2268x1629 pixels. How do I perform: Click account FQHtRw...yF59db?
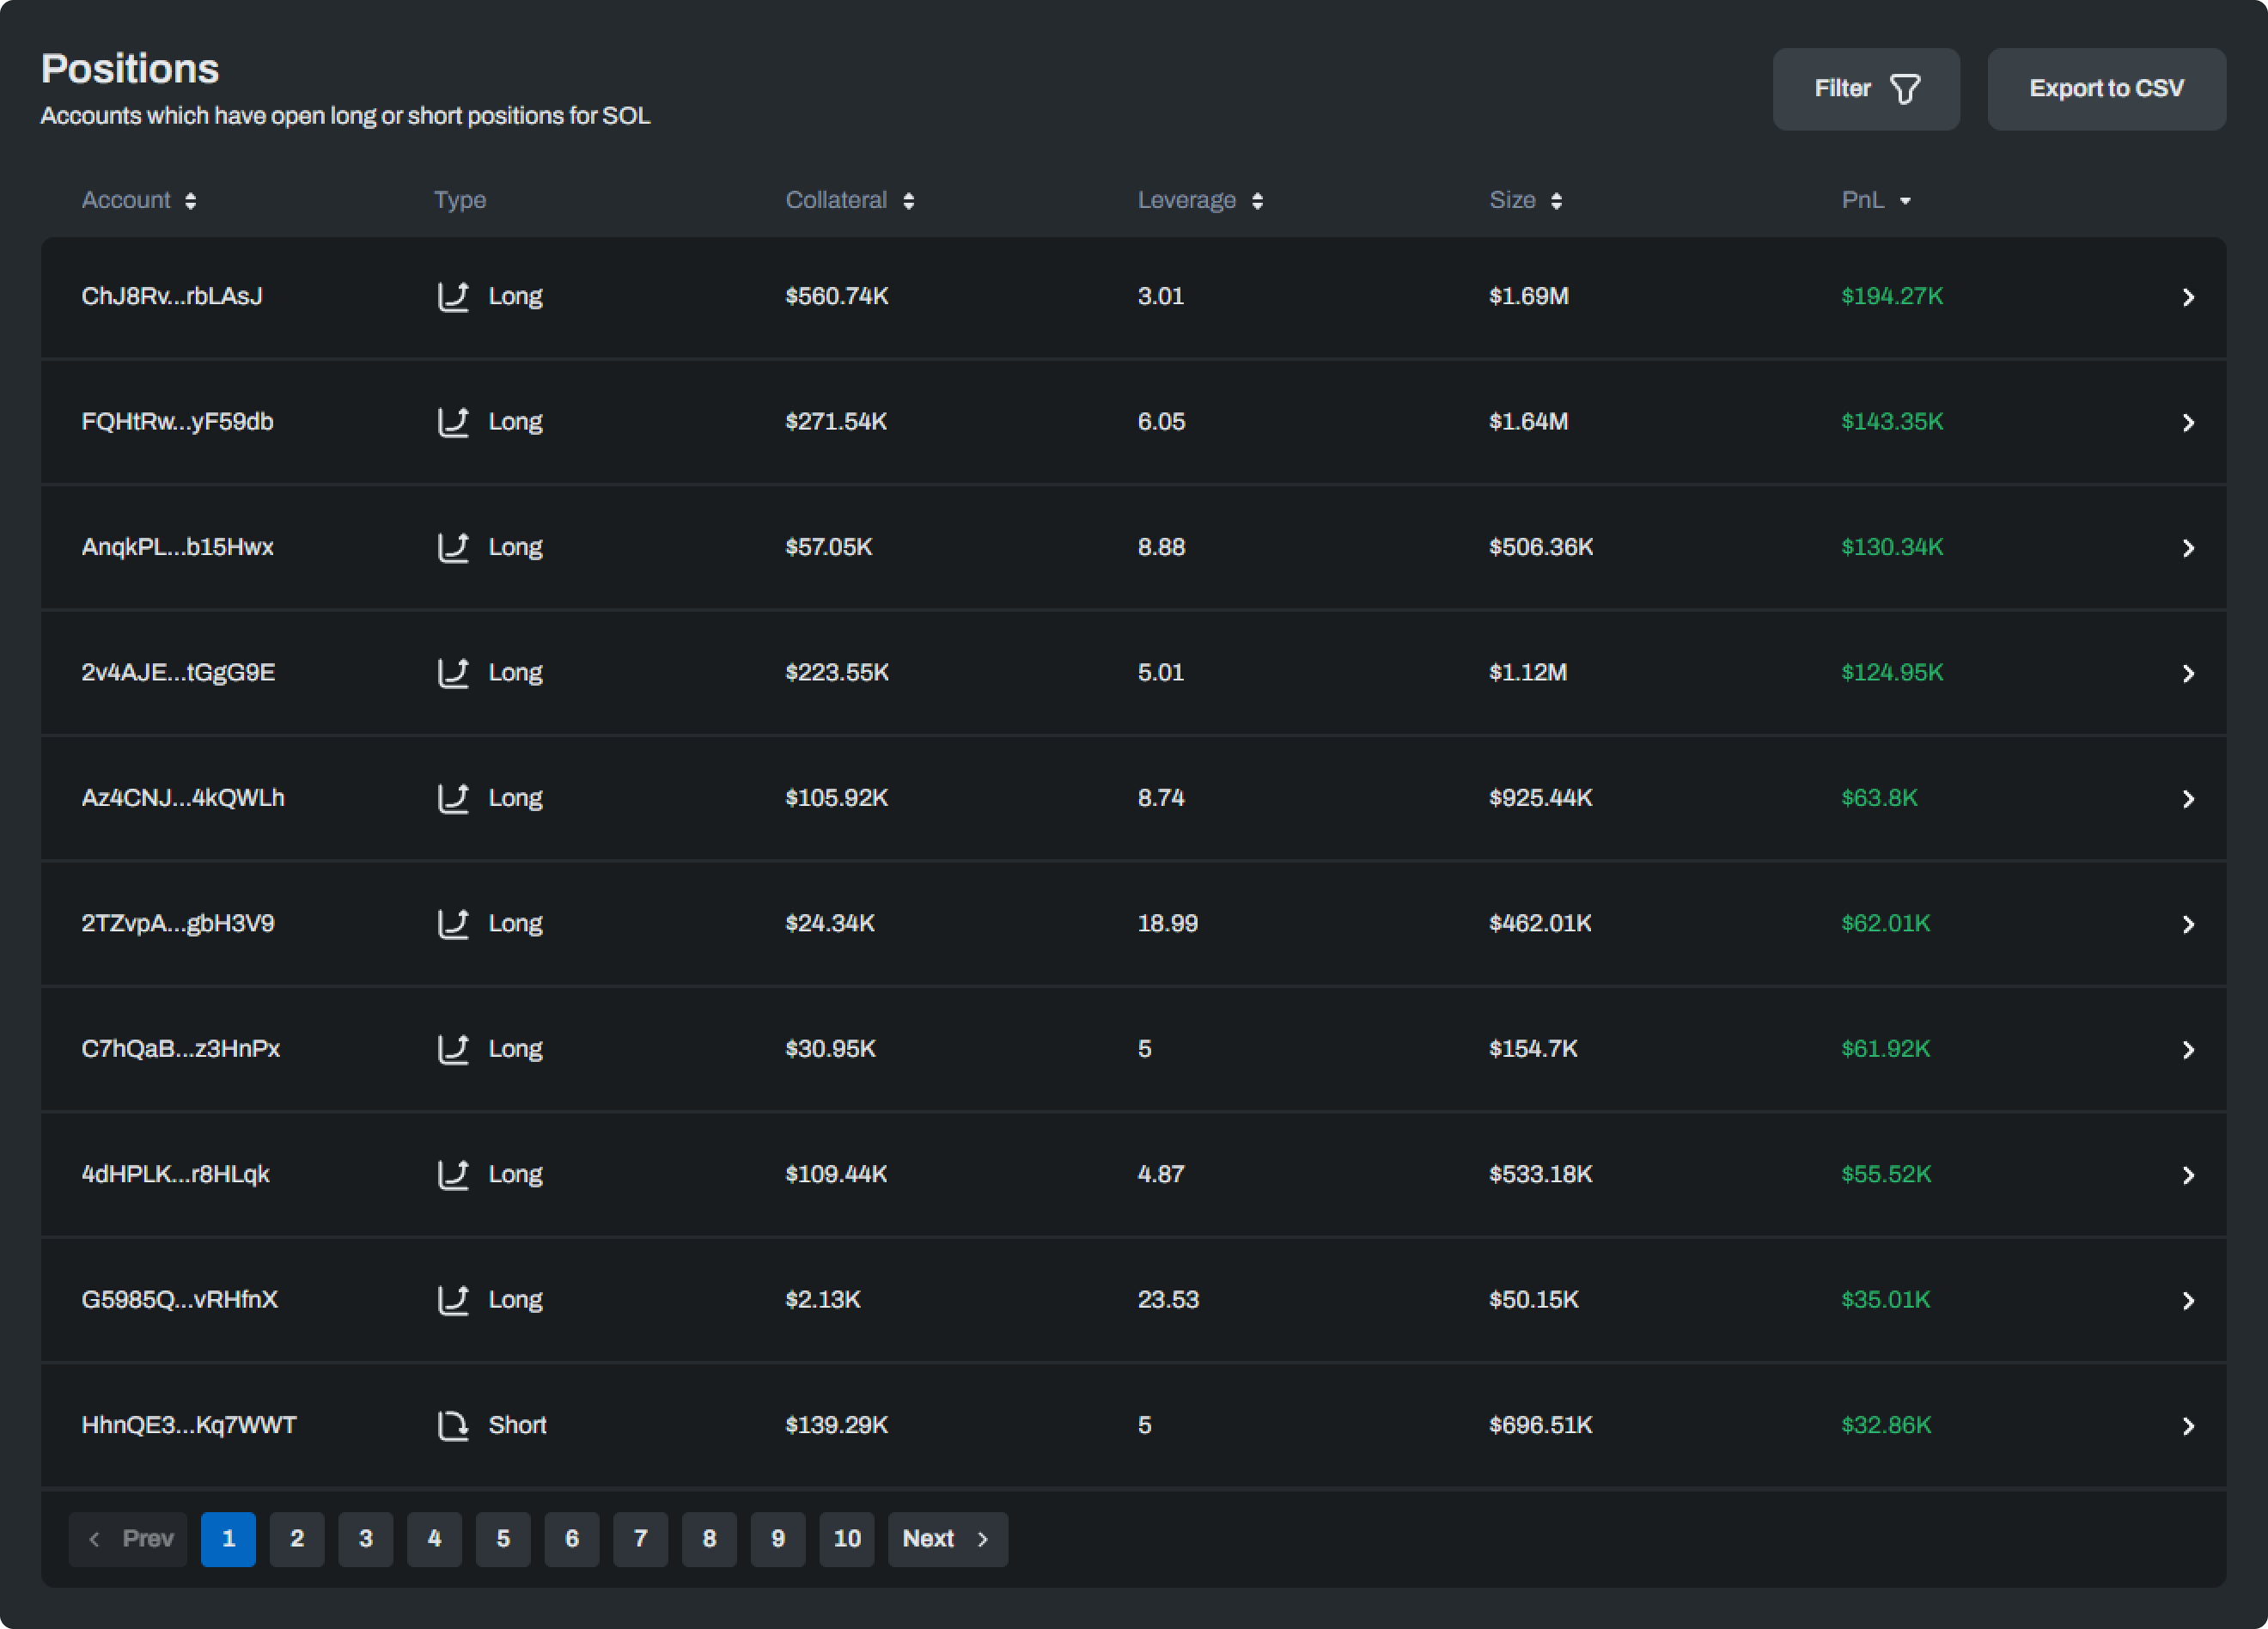tap(177, 422)
